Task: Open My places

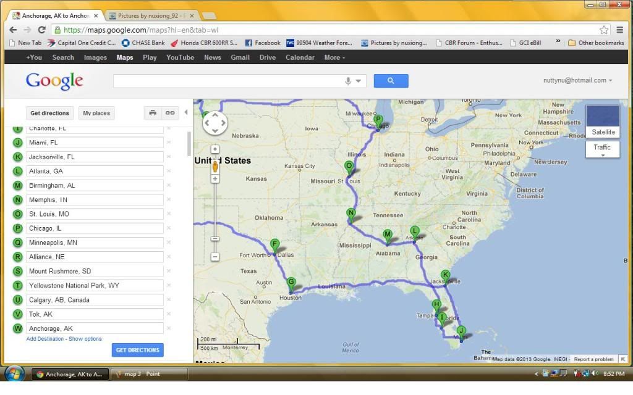Action: coord(96,114)
